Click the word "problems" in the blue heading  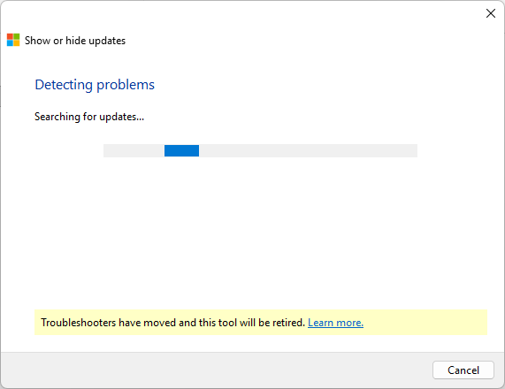[126, 86]
